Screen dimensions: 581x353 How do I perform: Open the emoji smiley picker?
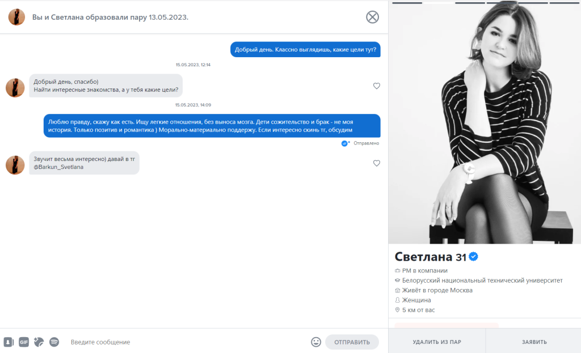[316, 342]
